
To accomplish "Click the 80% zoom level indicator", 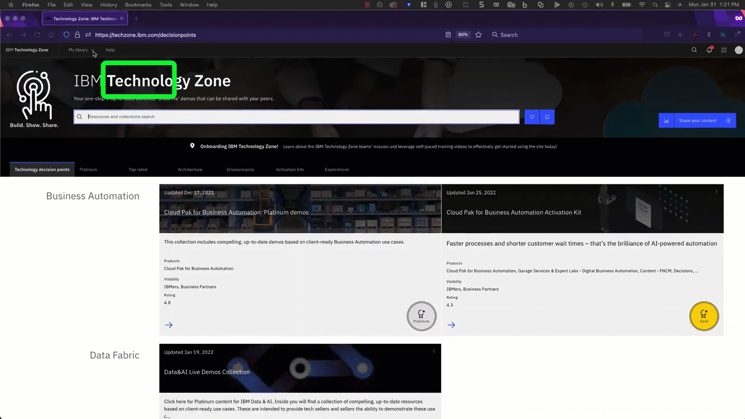I will 463,35.
